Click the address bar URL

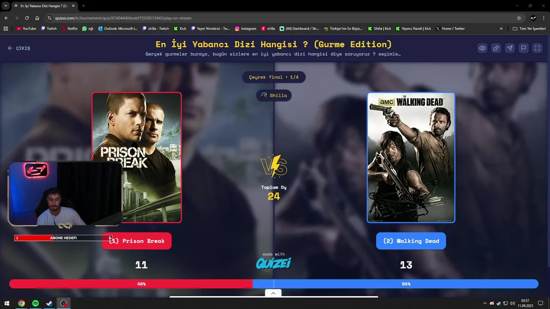123,18
